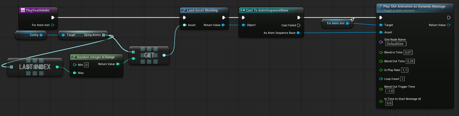Screen dimensions: 459x116
Task: Click the Loop Count value field
Action: 402,79
